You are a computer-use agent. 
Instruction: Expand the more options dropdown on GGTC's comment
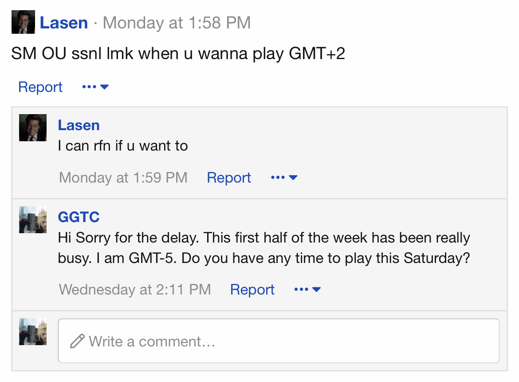click(x=307, y=290)
